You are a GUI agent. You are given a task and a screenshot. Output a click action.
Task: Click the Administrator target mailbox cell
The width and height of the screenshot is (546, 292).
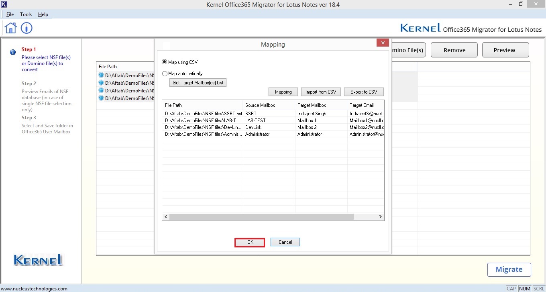tap(321, 134)
